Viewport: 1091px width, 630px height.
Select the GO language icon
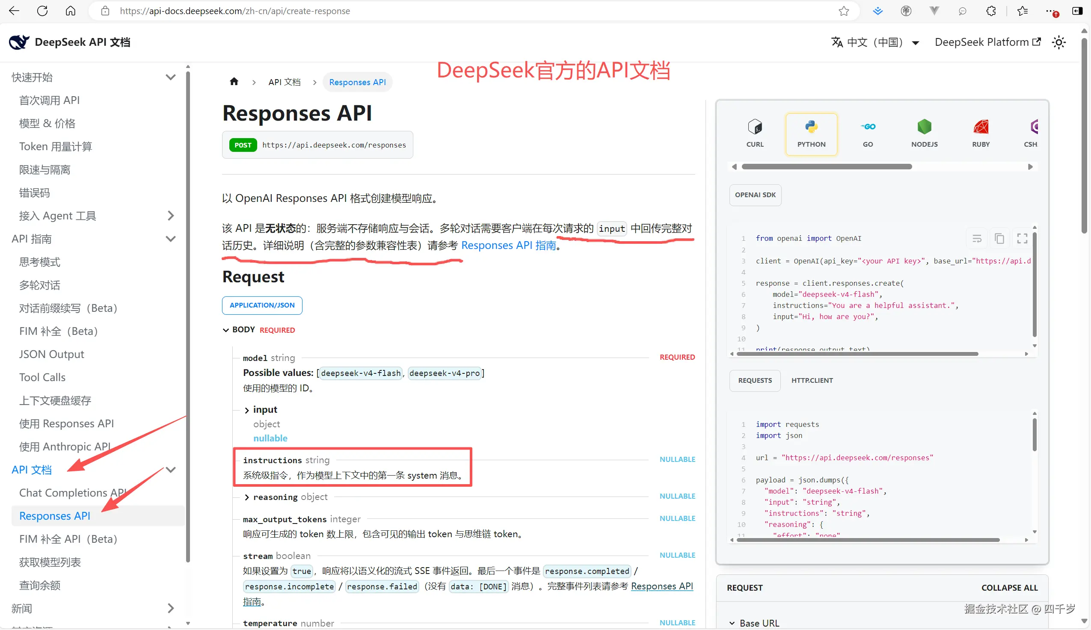(868, 134)
